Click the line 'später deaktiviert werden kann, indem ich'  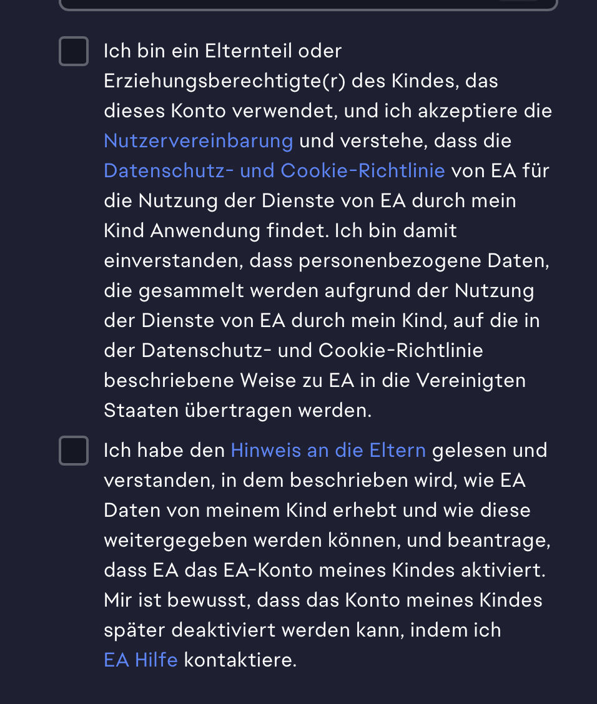tap(302, 630)
